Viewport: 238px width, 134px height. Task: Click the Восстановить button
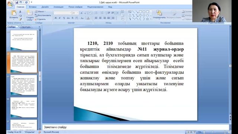[x=43, y=15]
